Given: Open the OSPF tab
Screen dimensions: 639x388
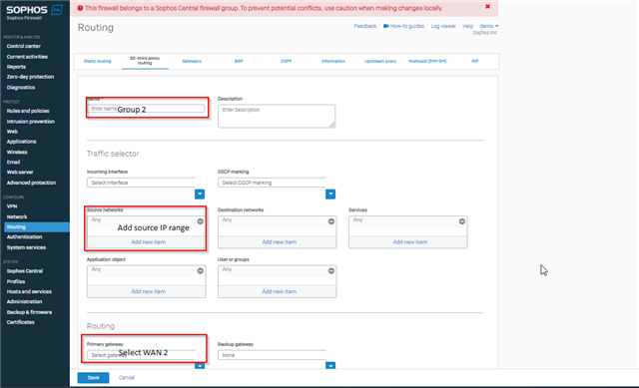Looking at the screenshot, I should [x=287, y=61].
